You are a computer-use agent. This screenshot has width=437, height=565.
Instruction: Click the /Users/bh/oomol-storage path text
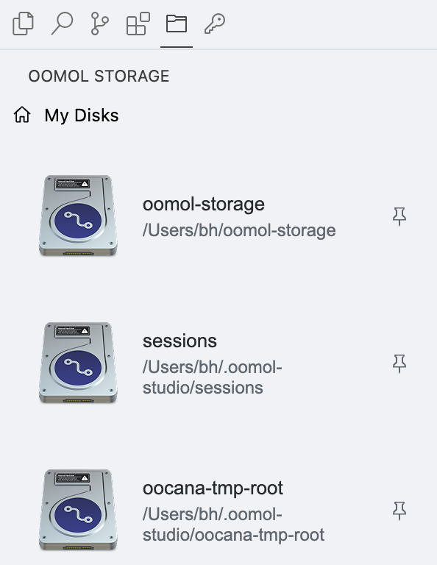[239, 230]
